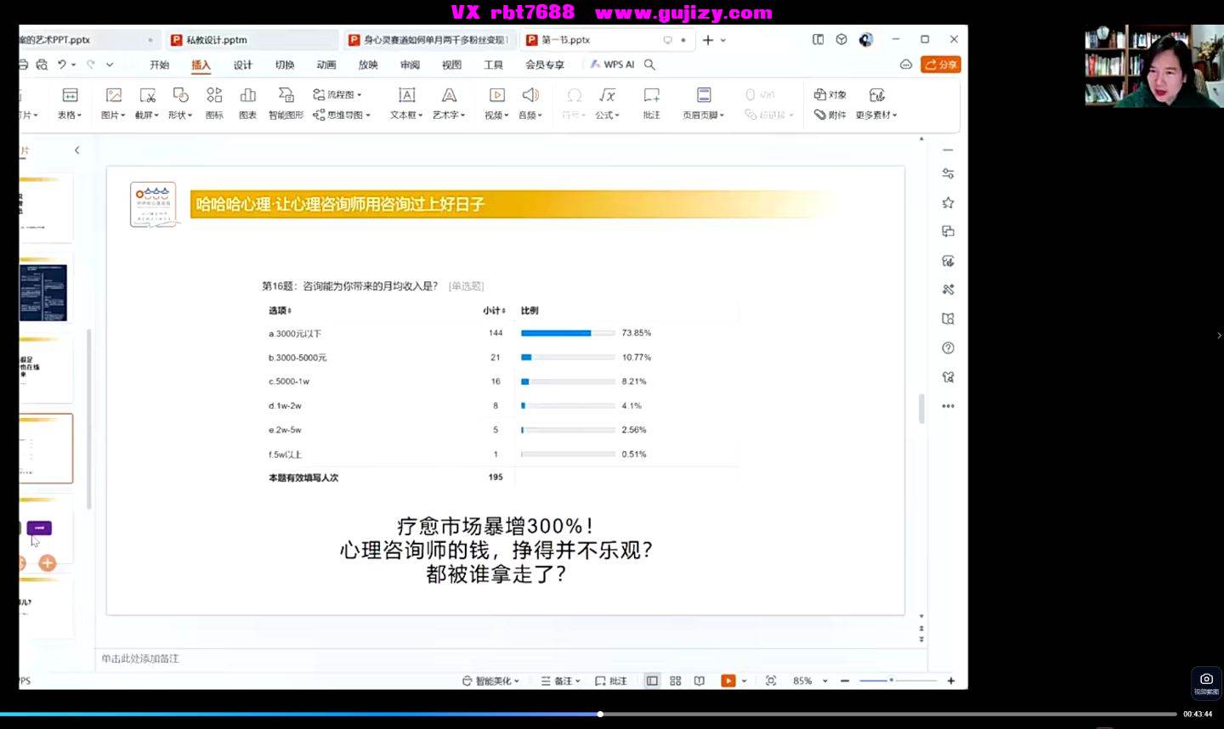Open the 设计 ribbon tab
Image resolution: width=1224 pixels, height=729 pixels.
click(x=243, y=65)
